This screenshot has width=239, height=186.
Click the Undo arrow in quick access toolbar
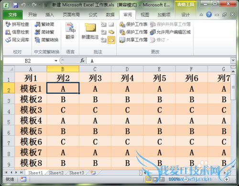23,5
